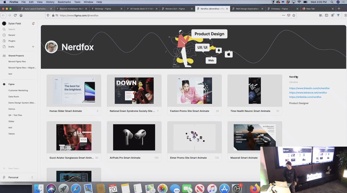Close the Beyond multiplayer tab
Image resolution: width=347 pixels, height=193 pixels.
pos(86,9)
